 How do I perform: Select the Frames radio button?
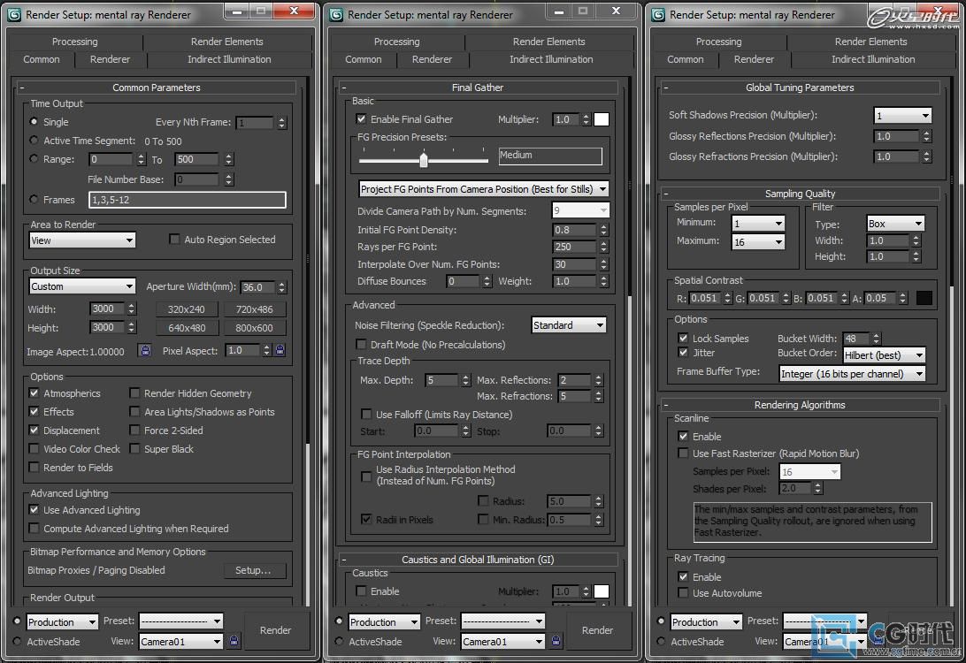point(34,200)
